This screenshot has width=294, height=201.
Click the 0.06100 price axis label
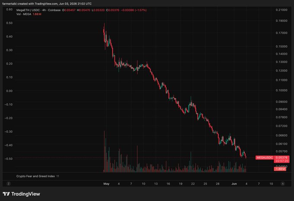[281, 144]
